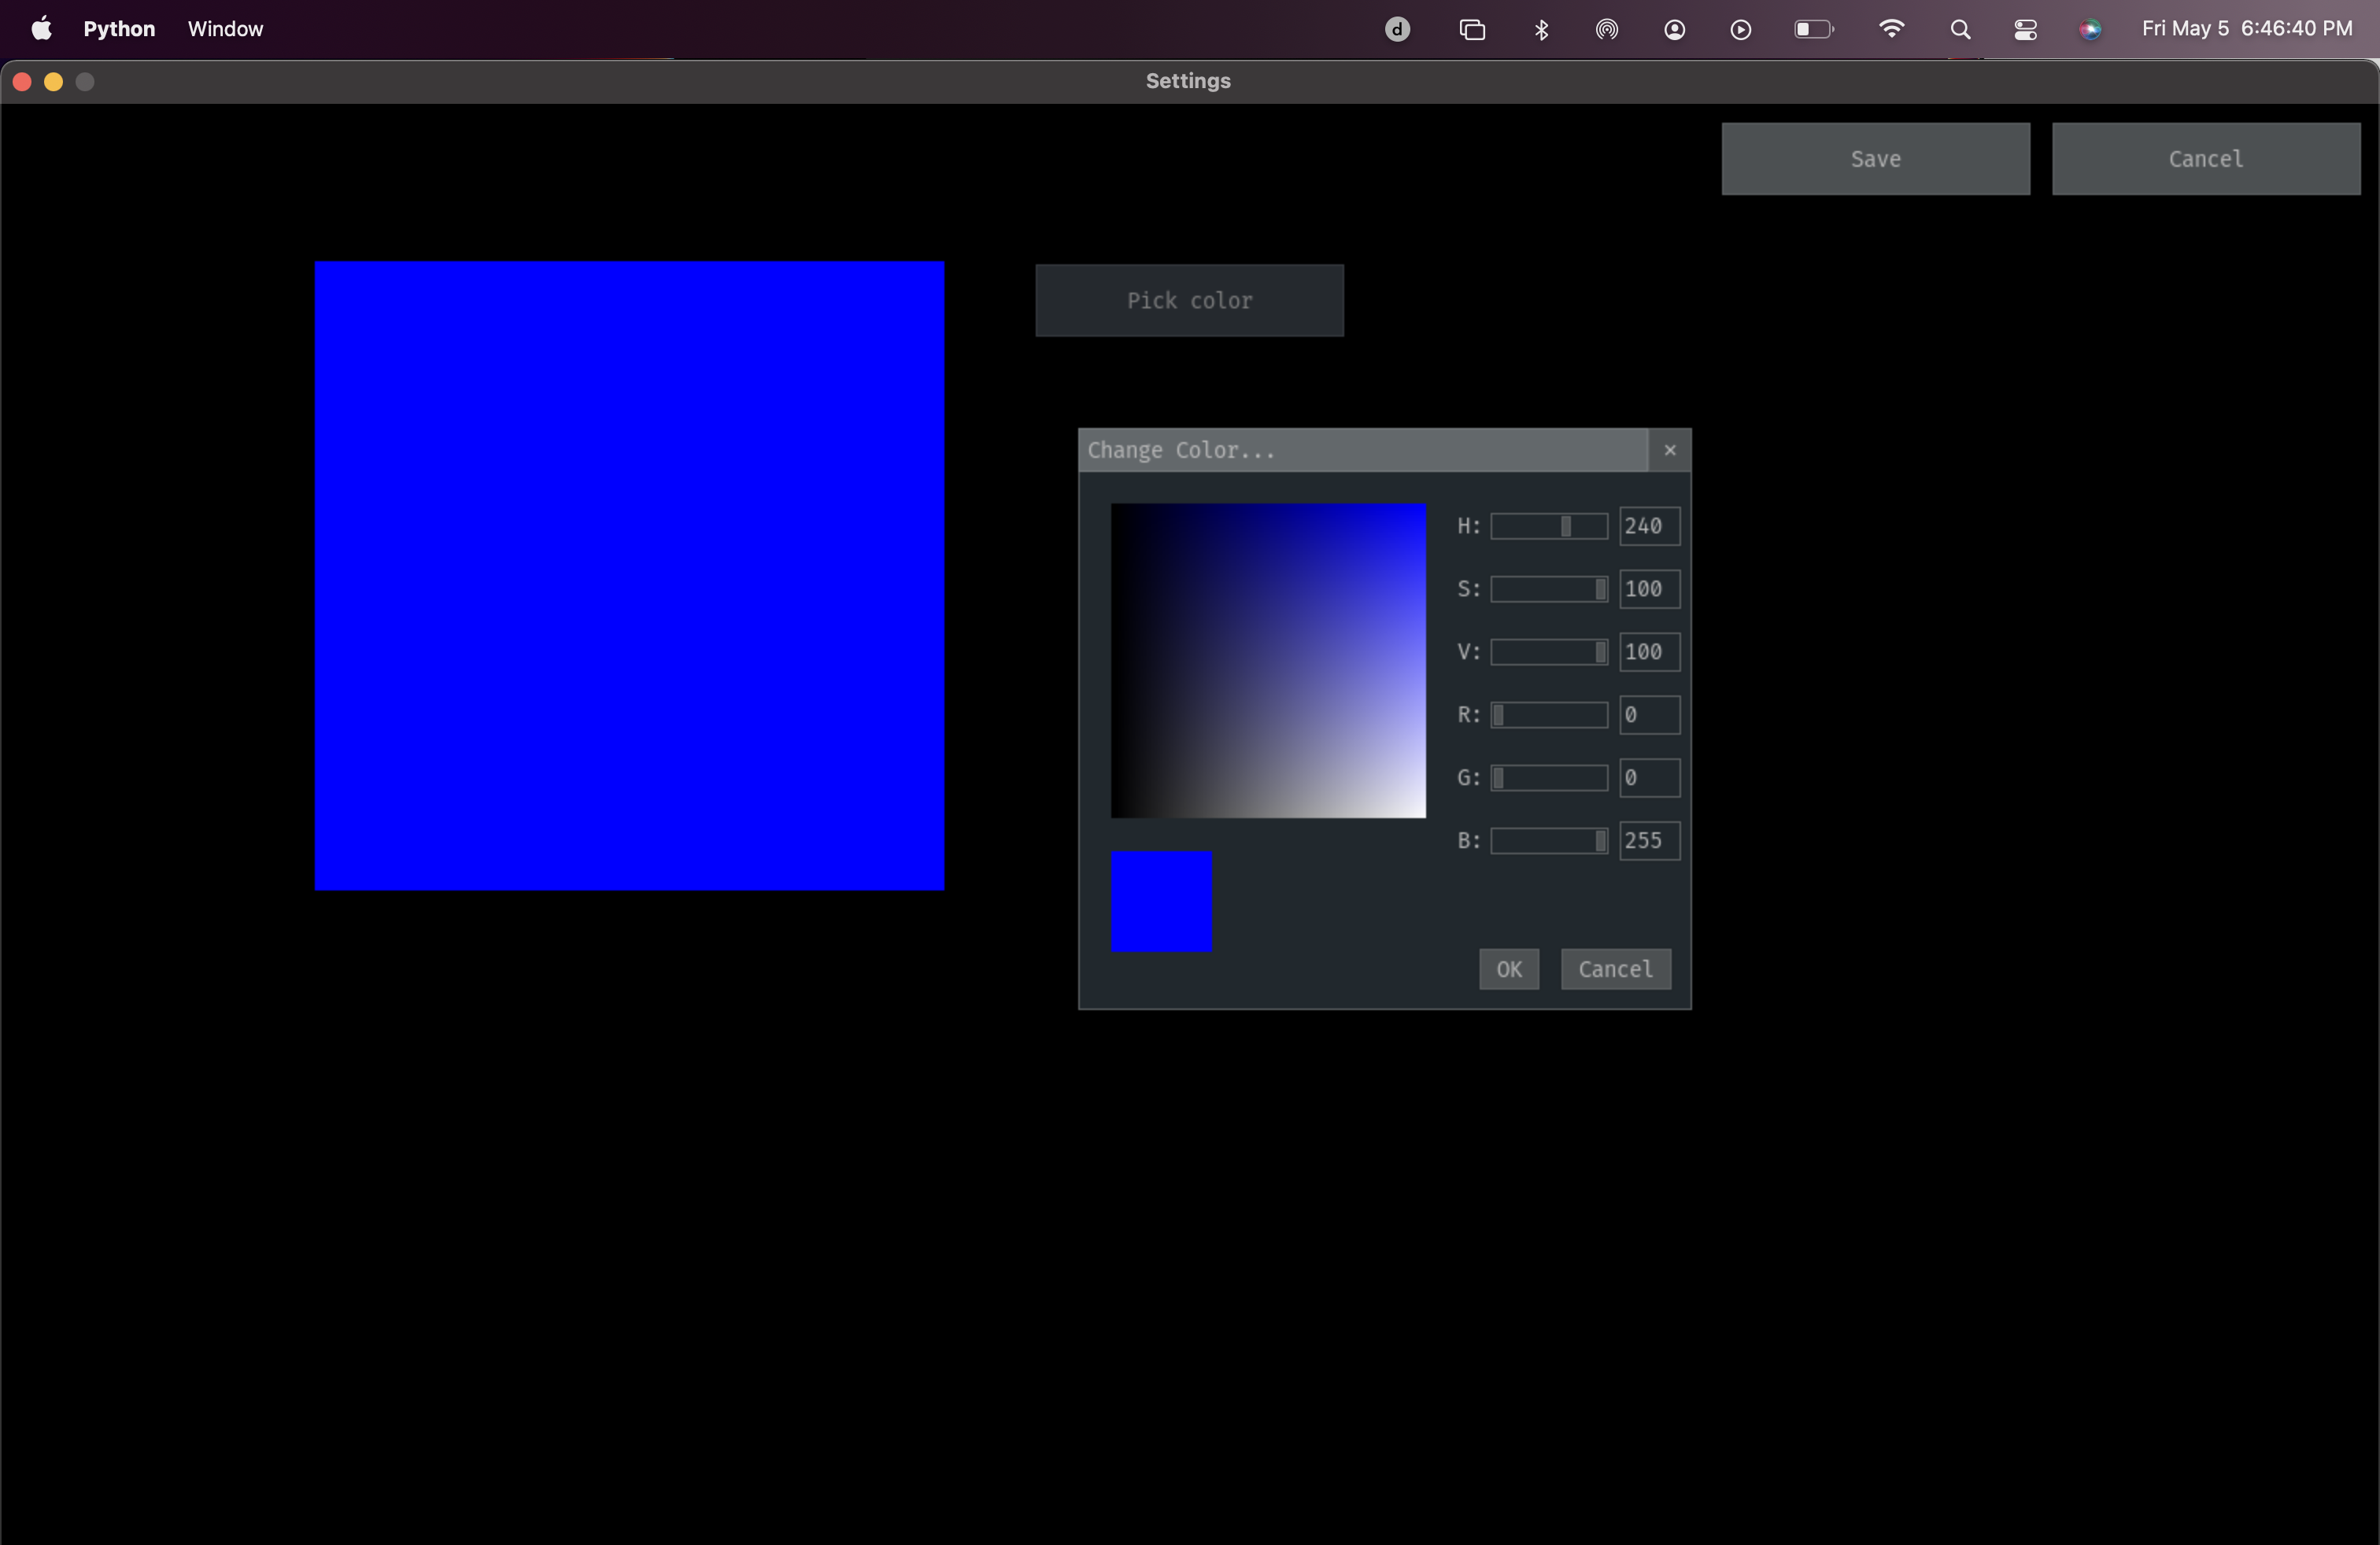The width and height of the screenshot is (2380, 1545).
Task: Toggle Bluetooth from the menu bar
Action: (1541, 28)
